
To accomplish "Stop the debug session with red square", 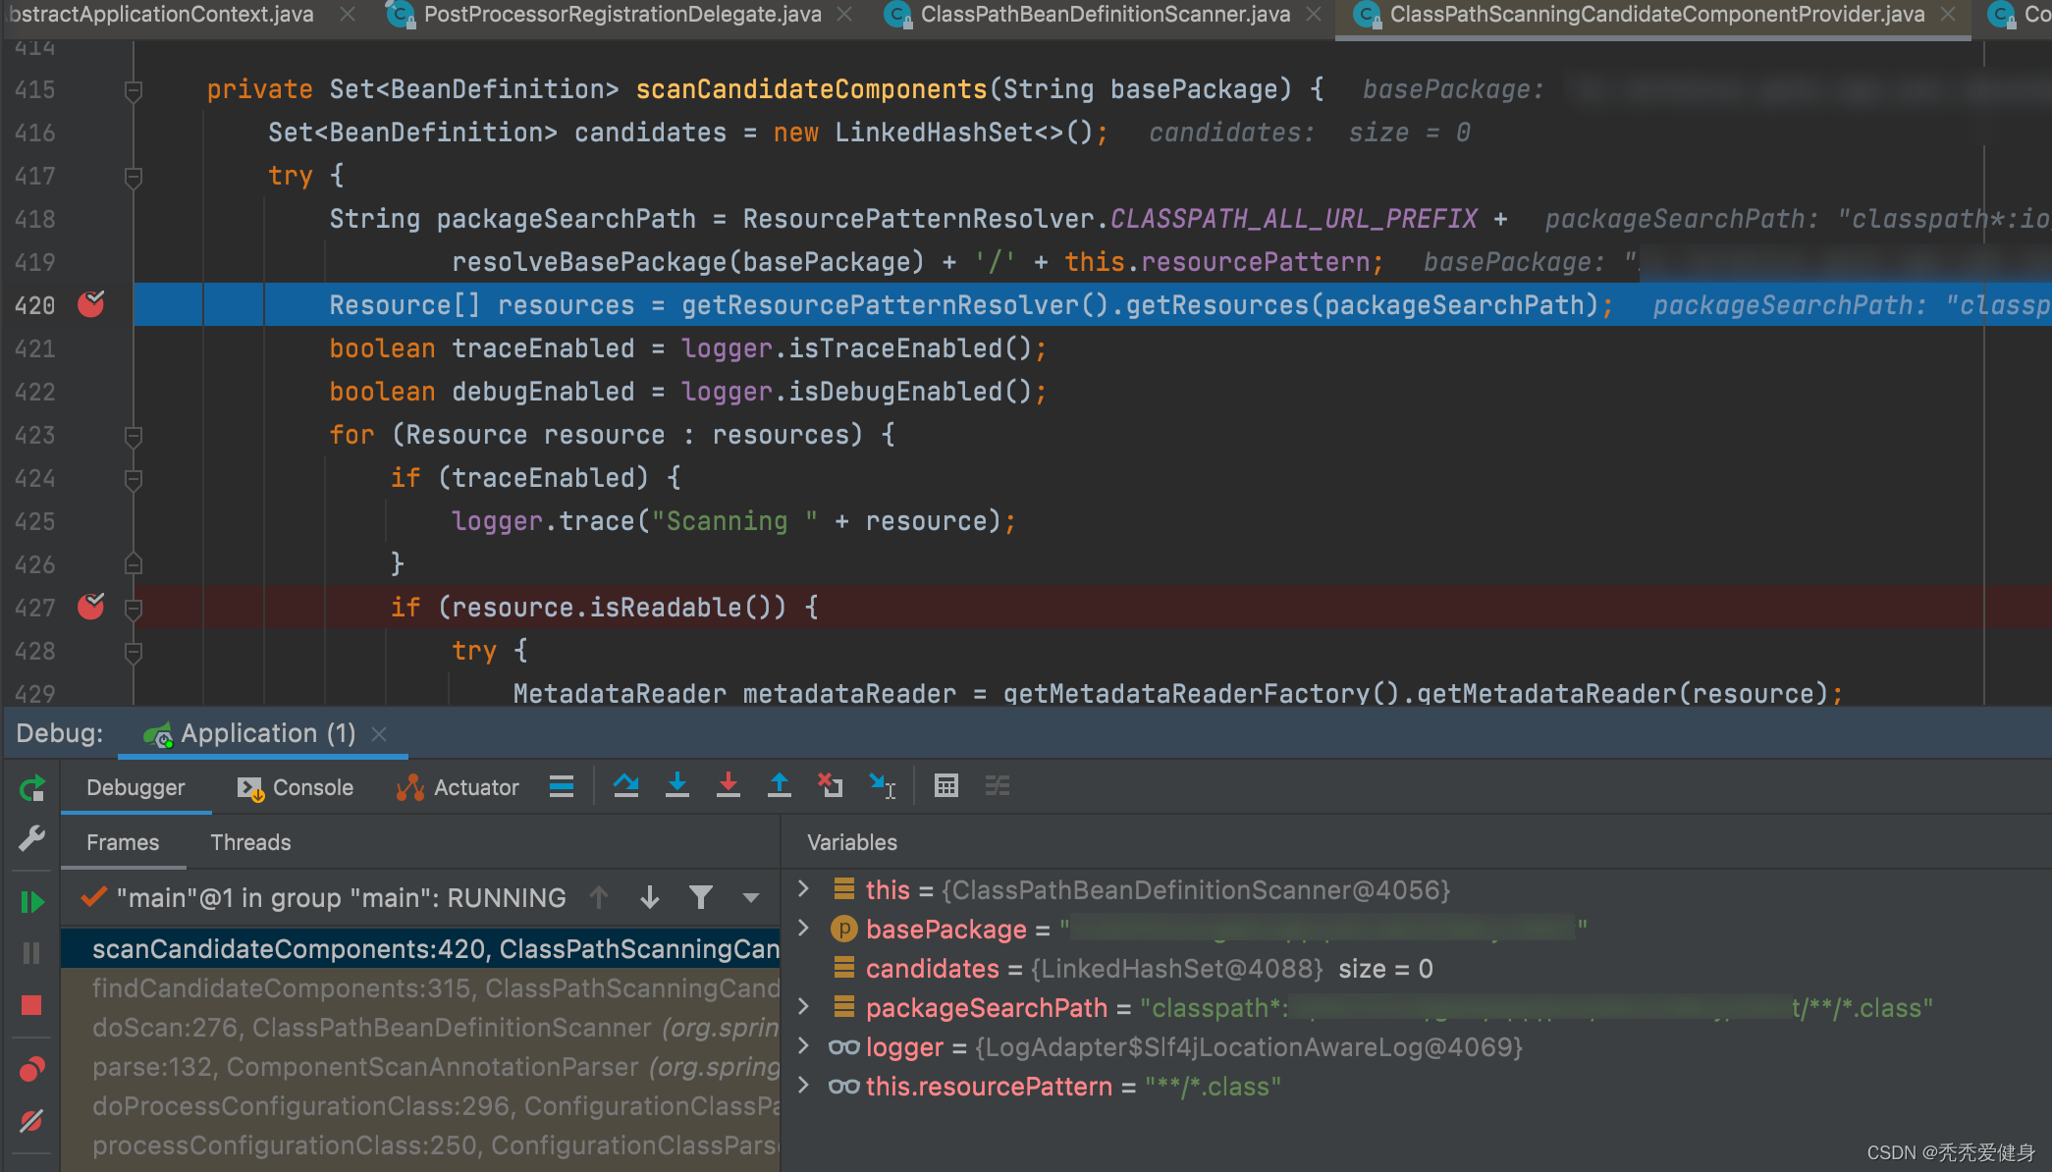I will click(31, 1005).
